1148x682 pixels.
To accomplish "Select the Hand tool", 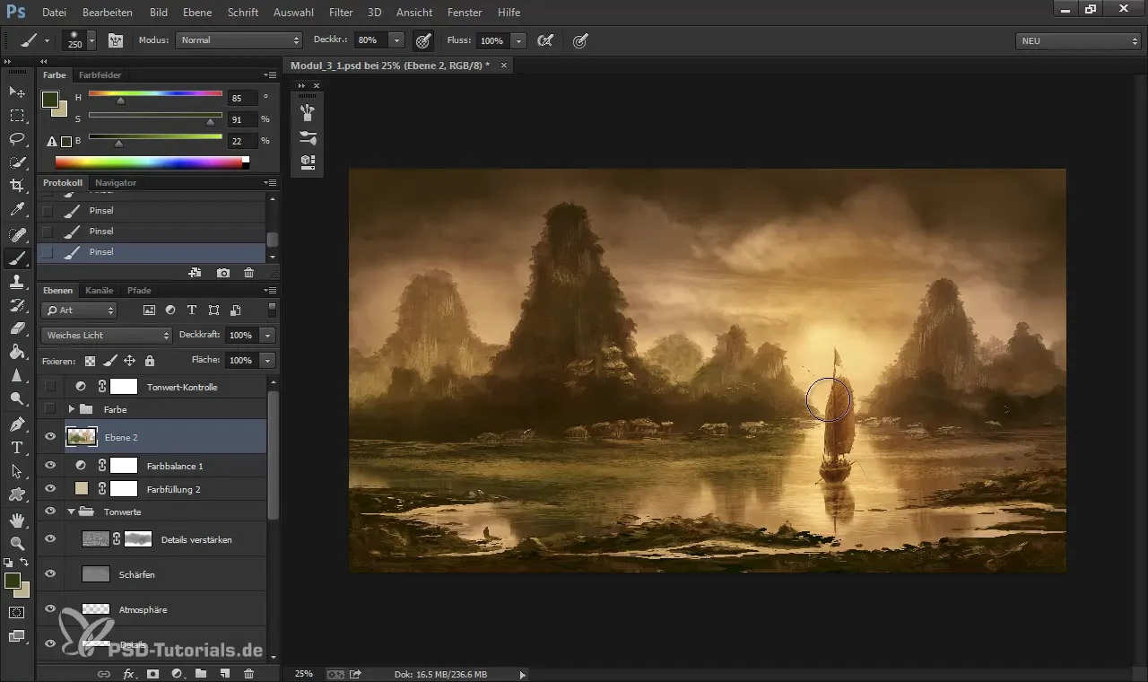I will [16, 520].
